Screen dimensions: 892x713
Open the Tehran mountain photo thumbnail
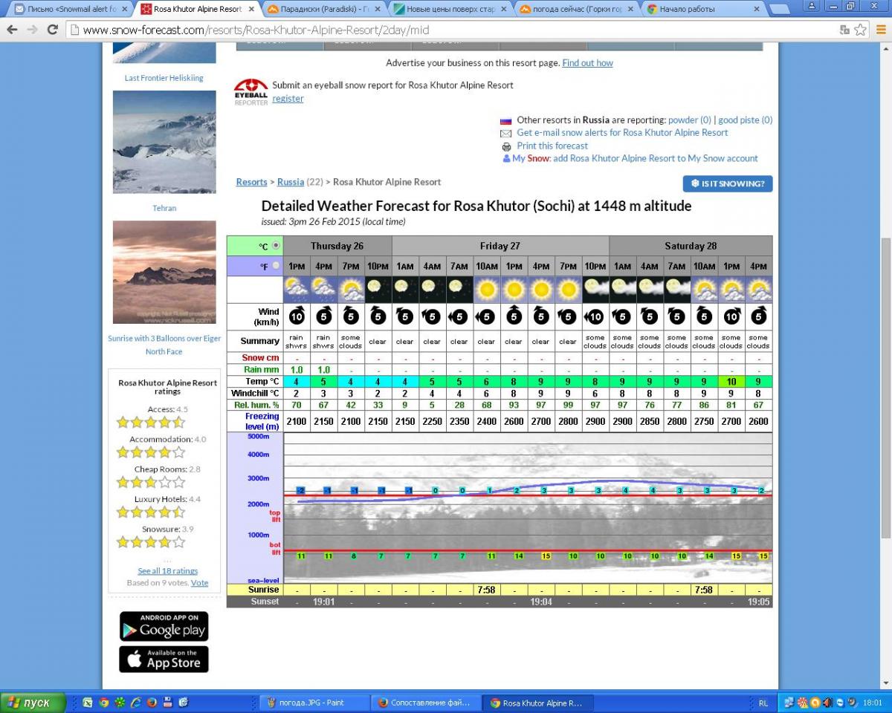click(164, 142)
